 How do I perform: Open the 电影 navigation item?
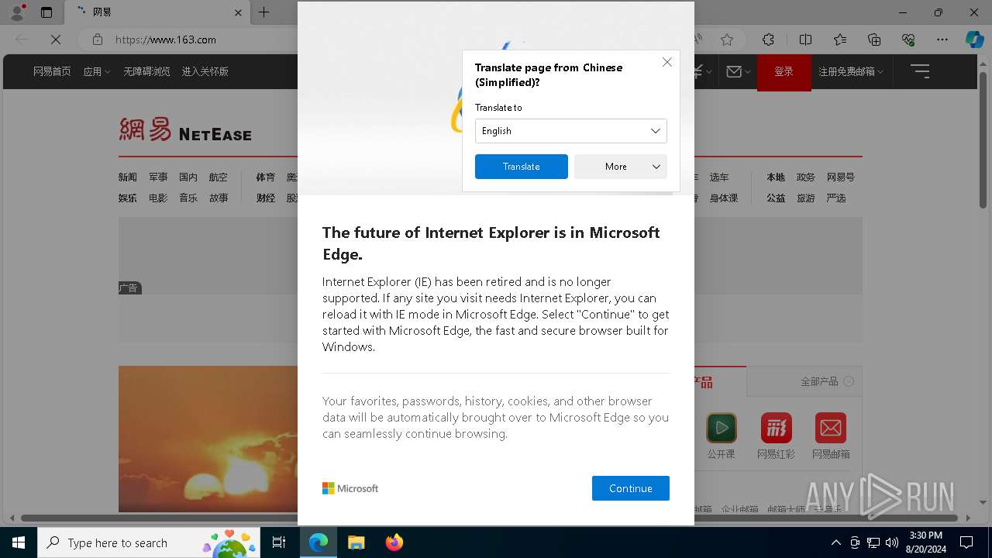coord(158,198)
